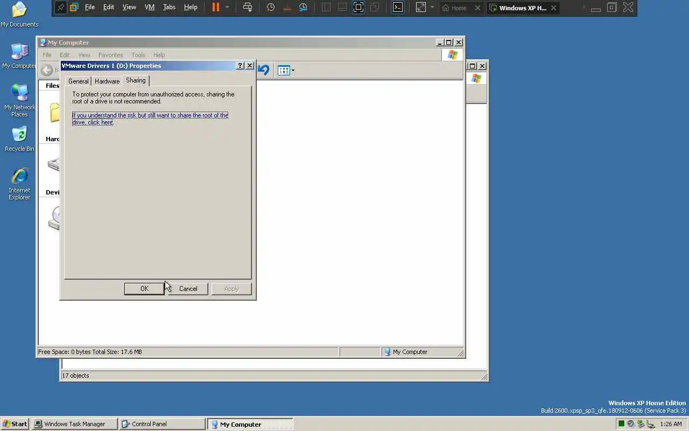Open the snapshot manager icon
The width and height of the screenshot is (689, 431).
point(304,8)
